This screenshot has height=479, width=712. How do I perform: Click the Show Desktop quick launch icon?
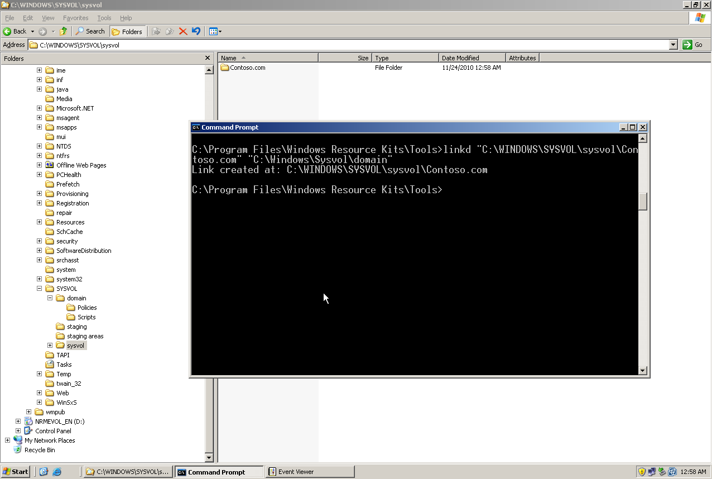tap(44, 472)
